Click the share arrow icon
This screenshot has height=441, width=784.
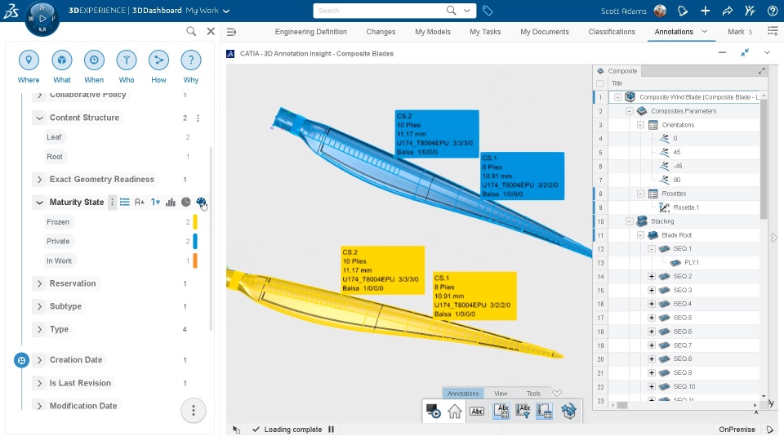(x=728, y=11)
